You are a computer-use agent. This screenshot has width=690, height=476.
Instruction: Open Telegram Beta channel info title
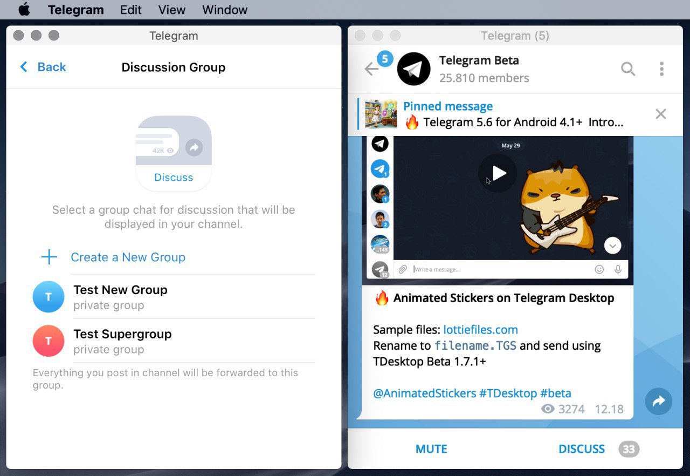tap(479, 60)
